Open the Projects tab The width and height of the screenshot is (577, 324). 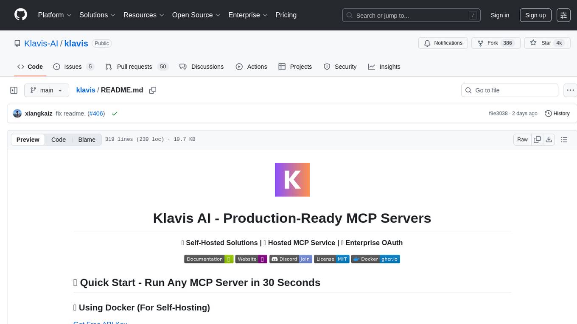click(x=295, y=67)
